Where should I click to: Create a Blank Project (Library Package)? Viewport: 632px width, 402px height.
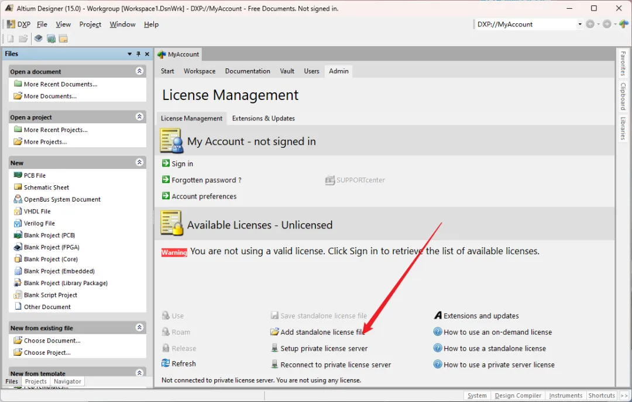tap(66, 283)
